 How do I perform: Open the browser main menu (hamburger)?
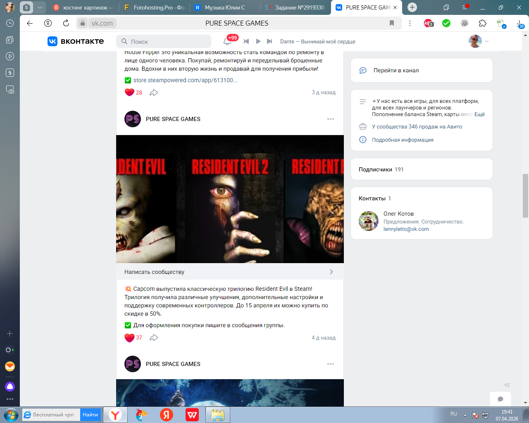[x=465, y=7]
